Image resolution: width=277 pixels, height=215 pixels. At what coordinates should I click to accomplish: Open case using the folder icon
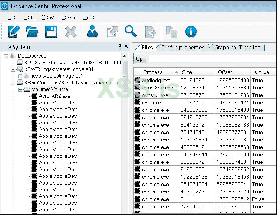32,31
